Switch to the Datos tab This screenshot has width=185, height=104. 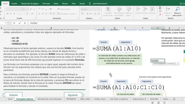(x=56, y=3)
